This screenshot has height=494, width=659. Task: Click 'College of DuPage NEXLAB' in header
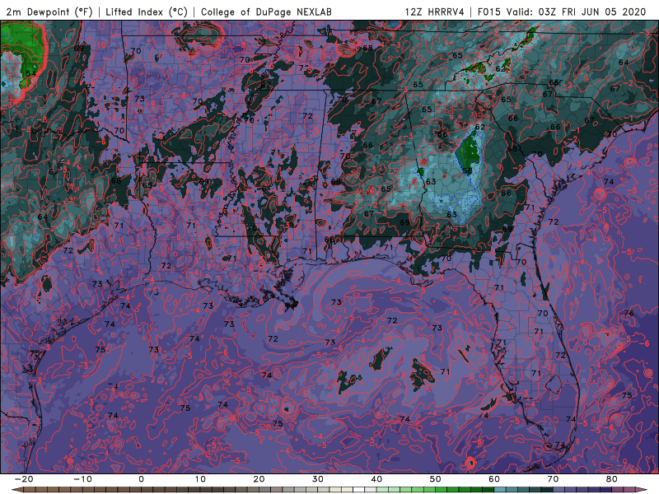pos(266,12)
